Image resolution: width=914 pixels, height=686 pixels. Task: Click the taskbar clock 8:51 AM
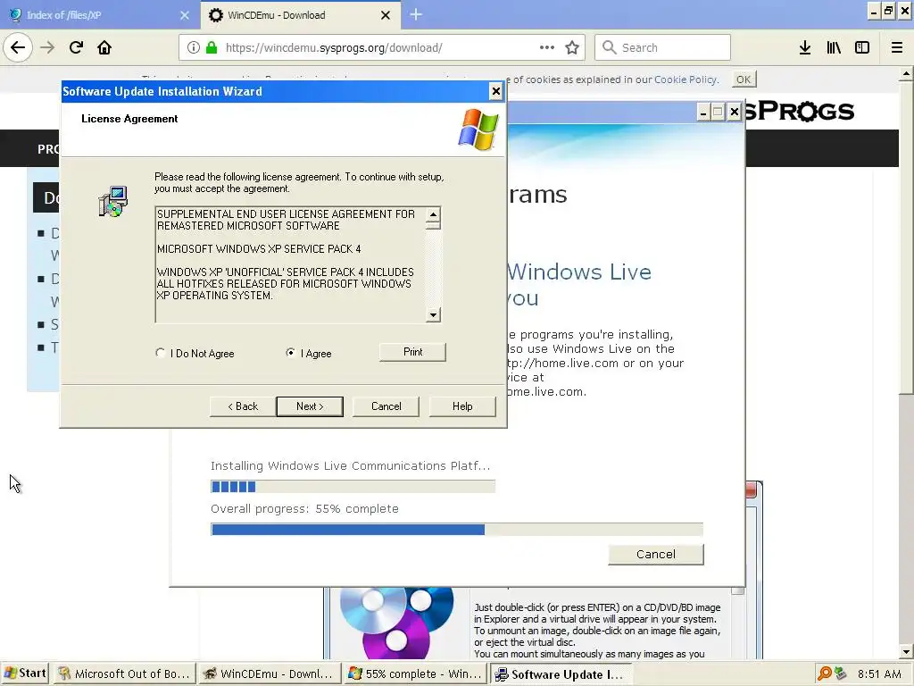879,673
